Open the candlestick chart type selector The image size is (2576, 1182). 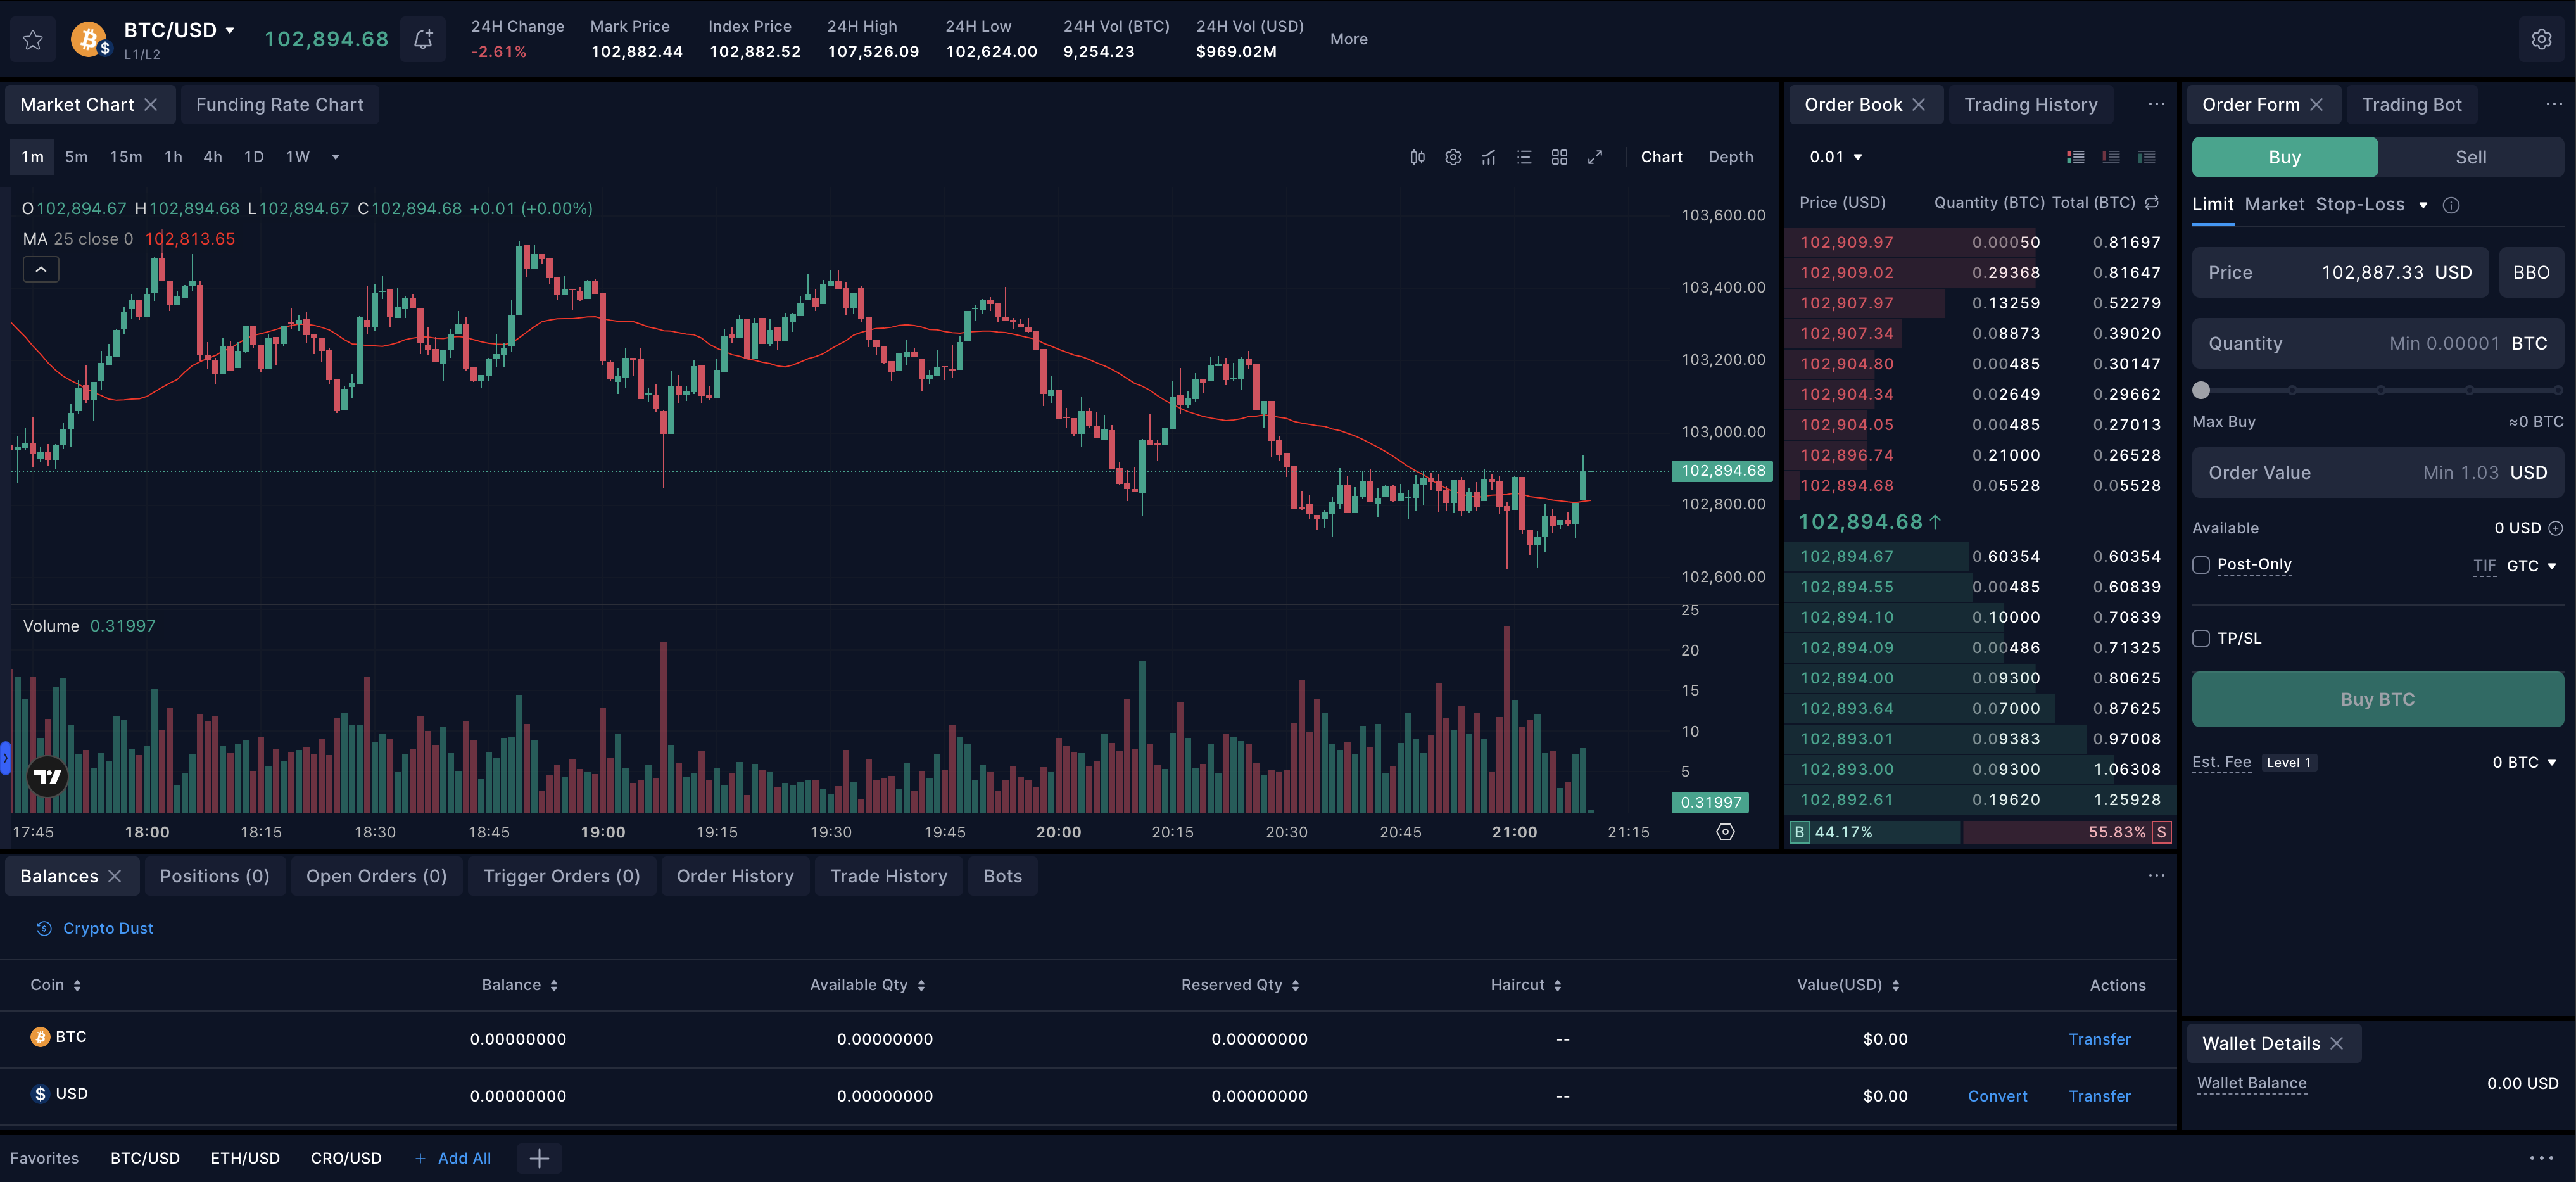pyautogui.click(x=1417, y=157)
